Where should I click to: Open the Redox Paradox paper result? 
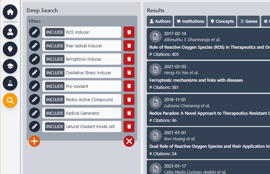(210, 113)
